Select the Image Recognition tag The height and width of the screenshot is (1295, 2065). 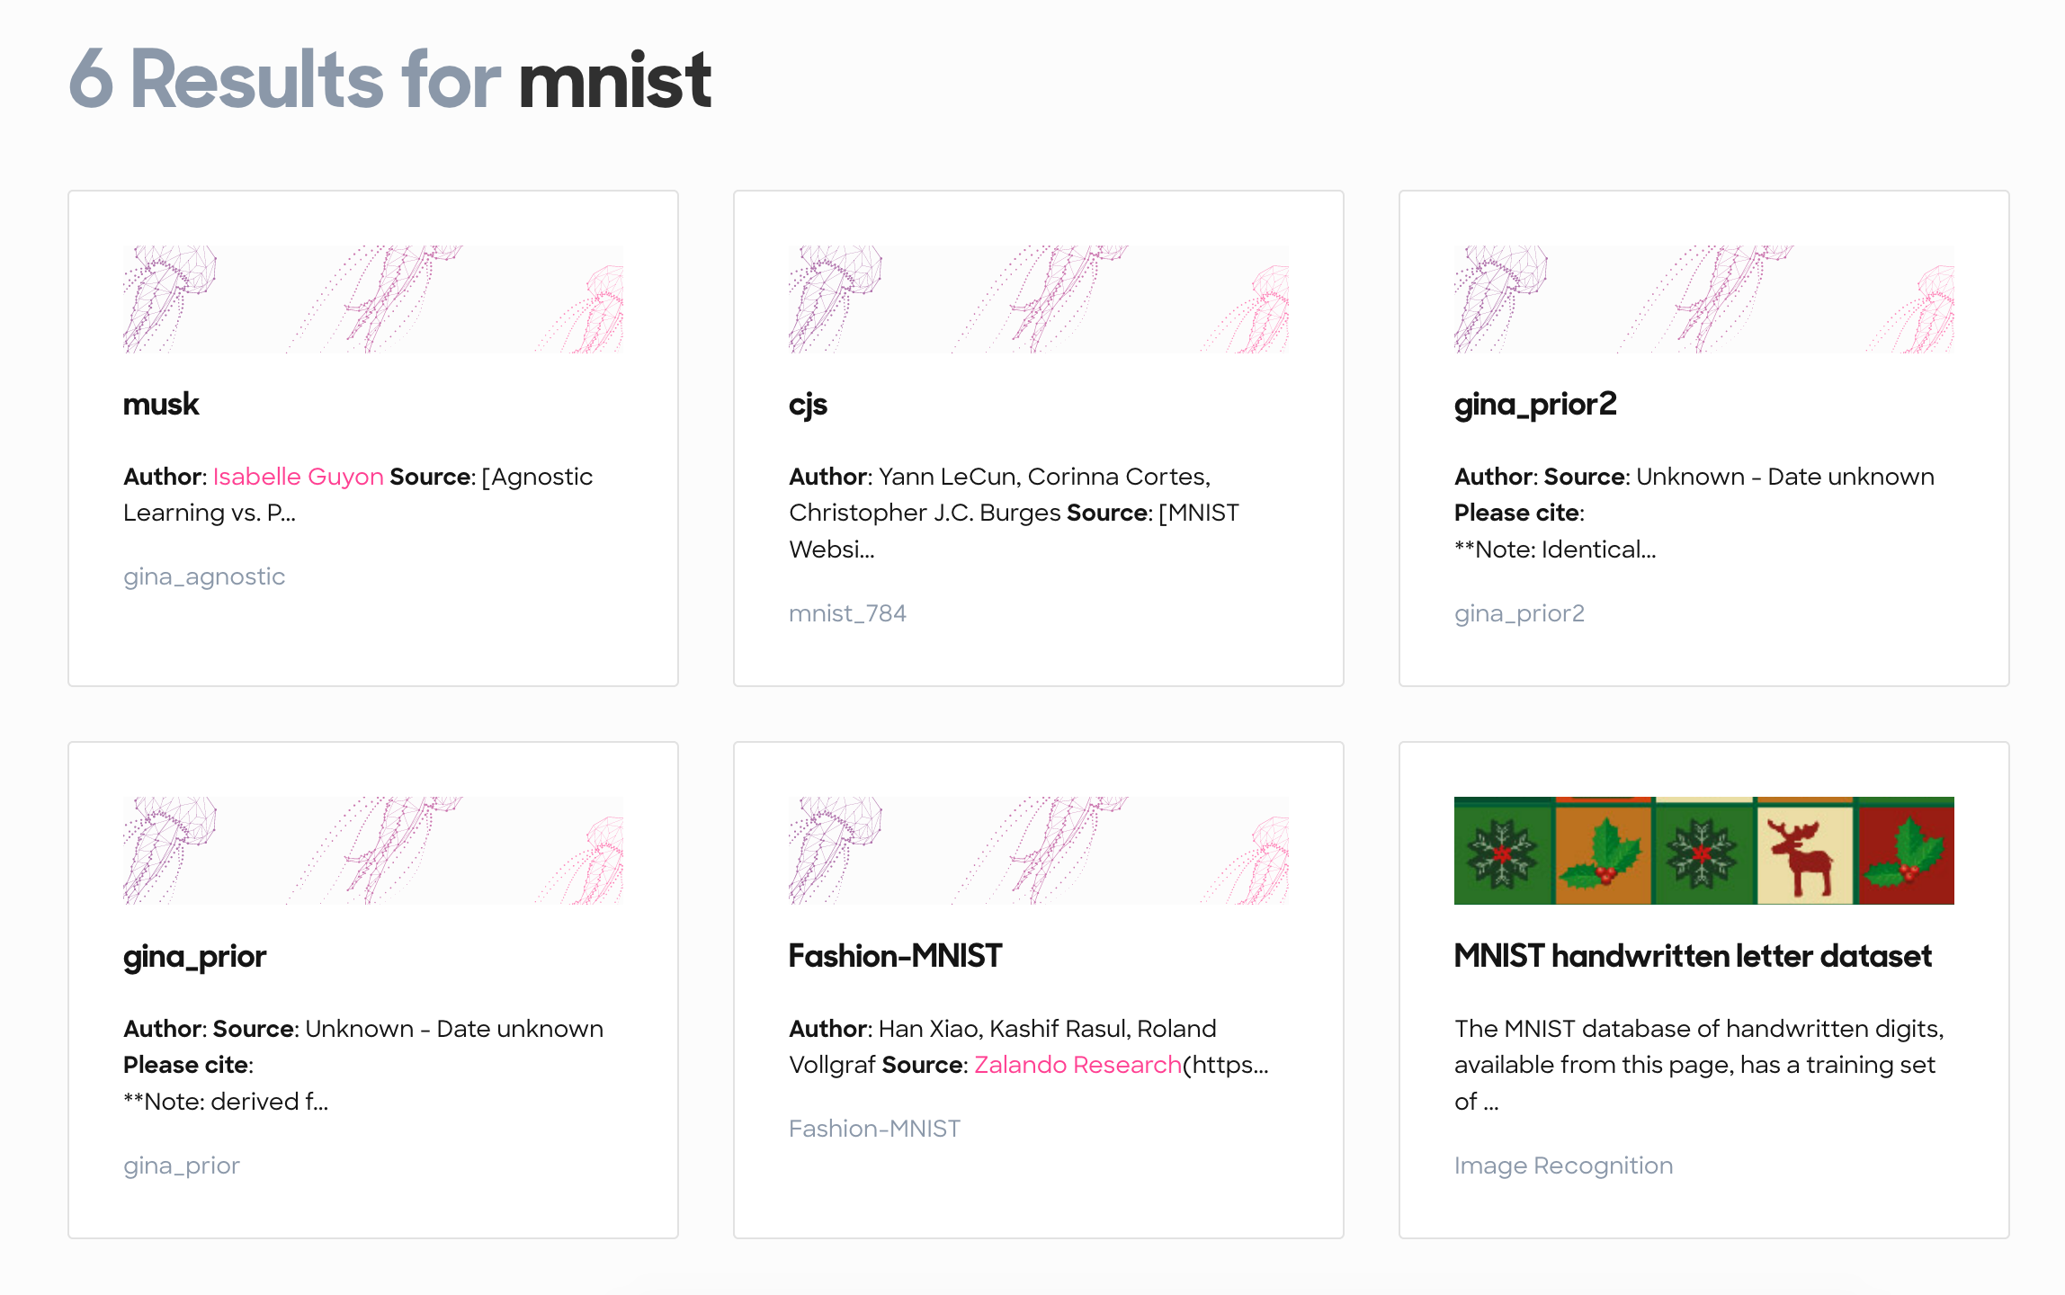(1563, 1165)
